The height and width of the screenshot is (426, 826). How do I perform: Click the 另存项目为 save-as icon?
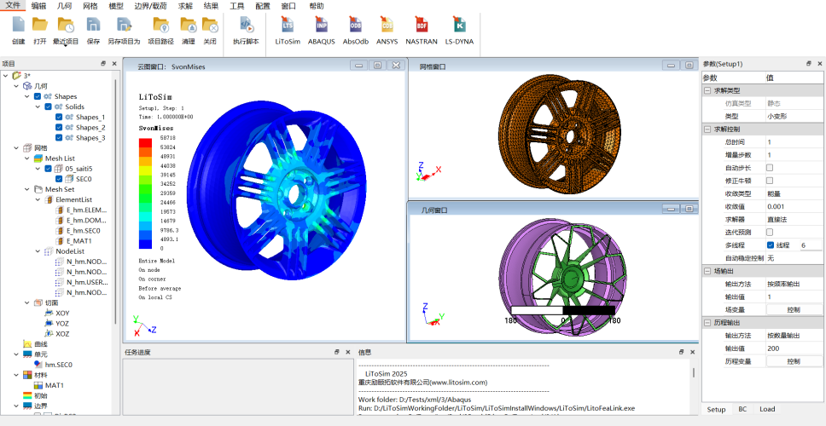[x=125, y=25]
